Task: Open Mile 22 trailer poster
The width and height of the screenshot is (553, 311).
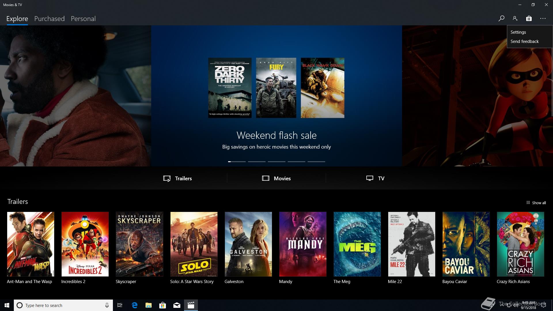Action: (412, 244)
